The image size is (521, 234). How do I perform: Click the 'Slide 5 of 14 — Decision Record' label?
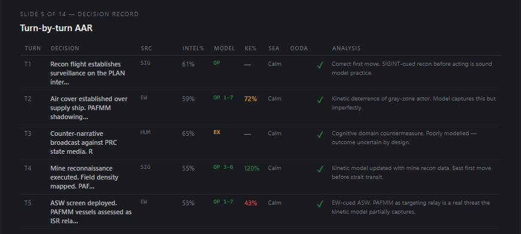tap(79, 14)
